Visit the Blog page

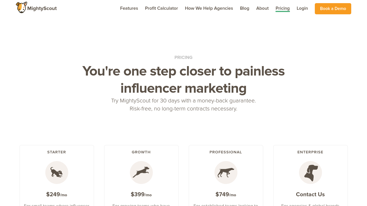click(x=245, y=8)
